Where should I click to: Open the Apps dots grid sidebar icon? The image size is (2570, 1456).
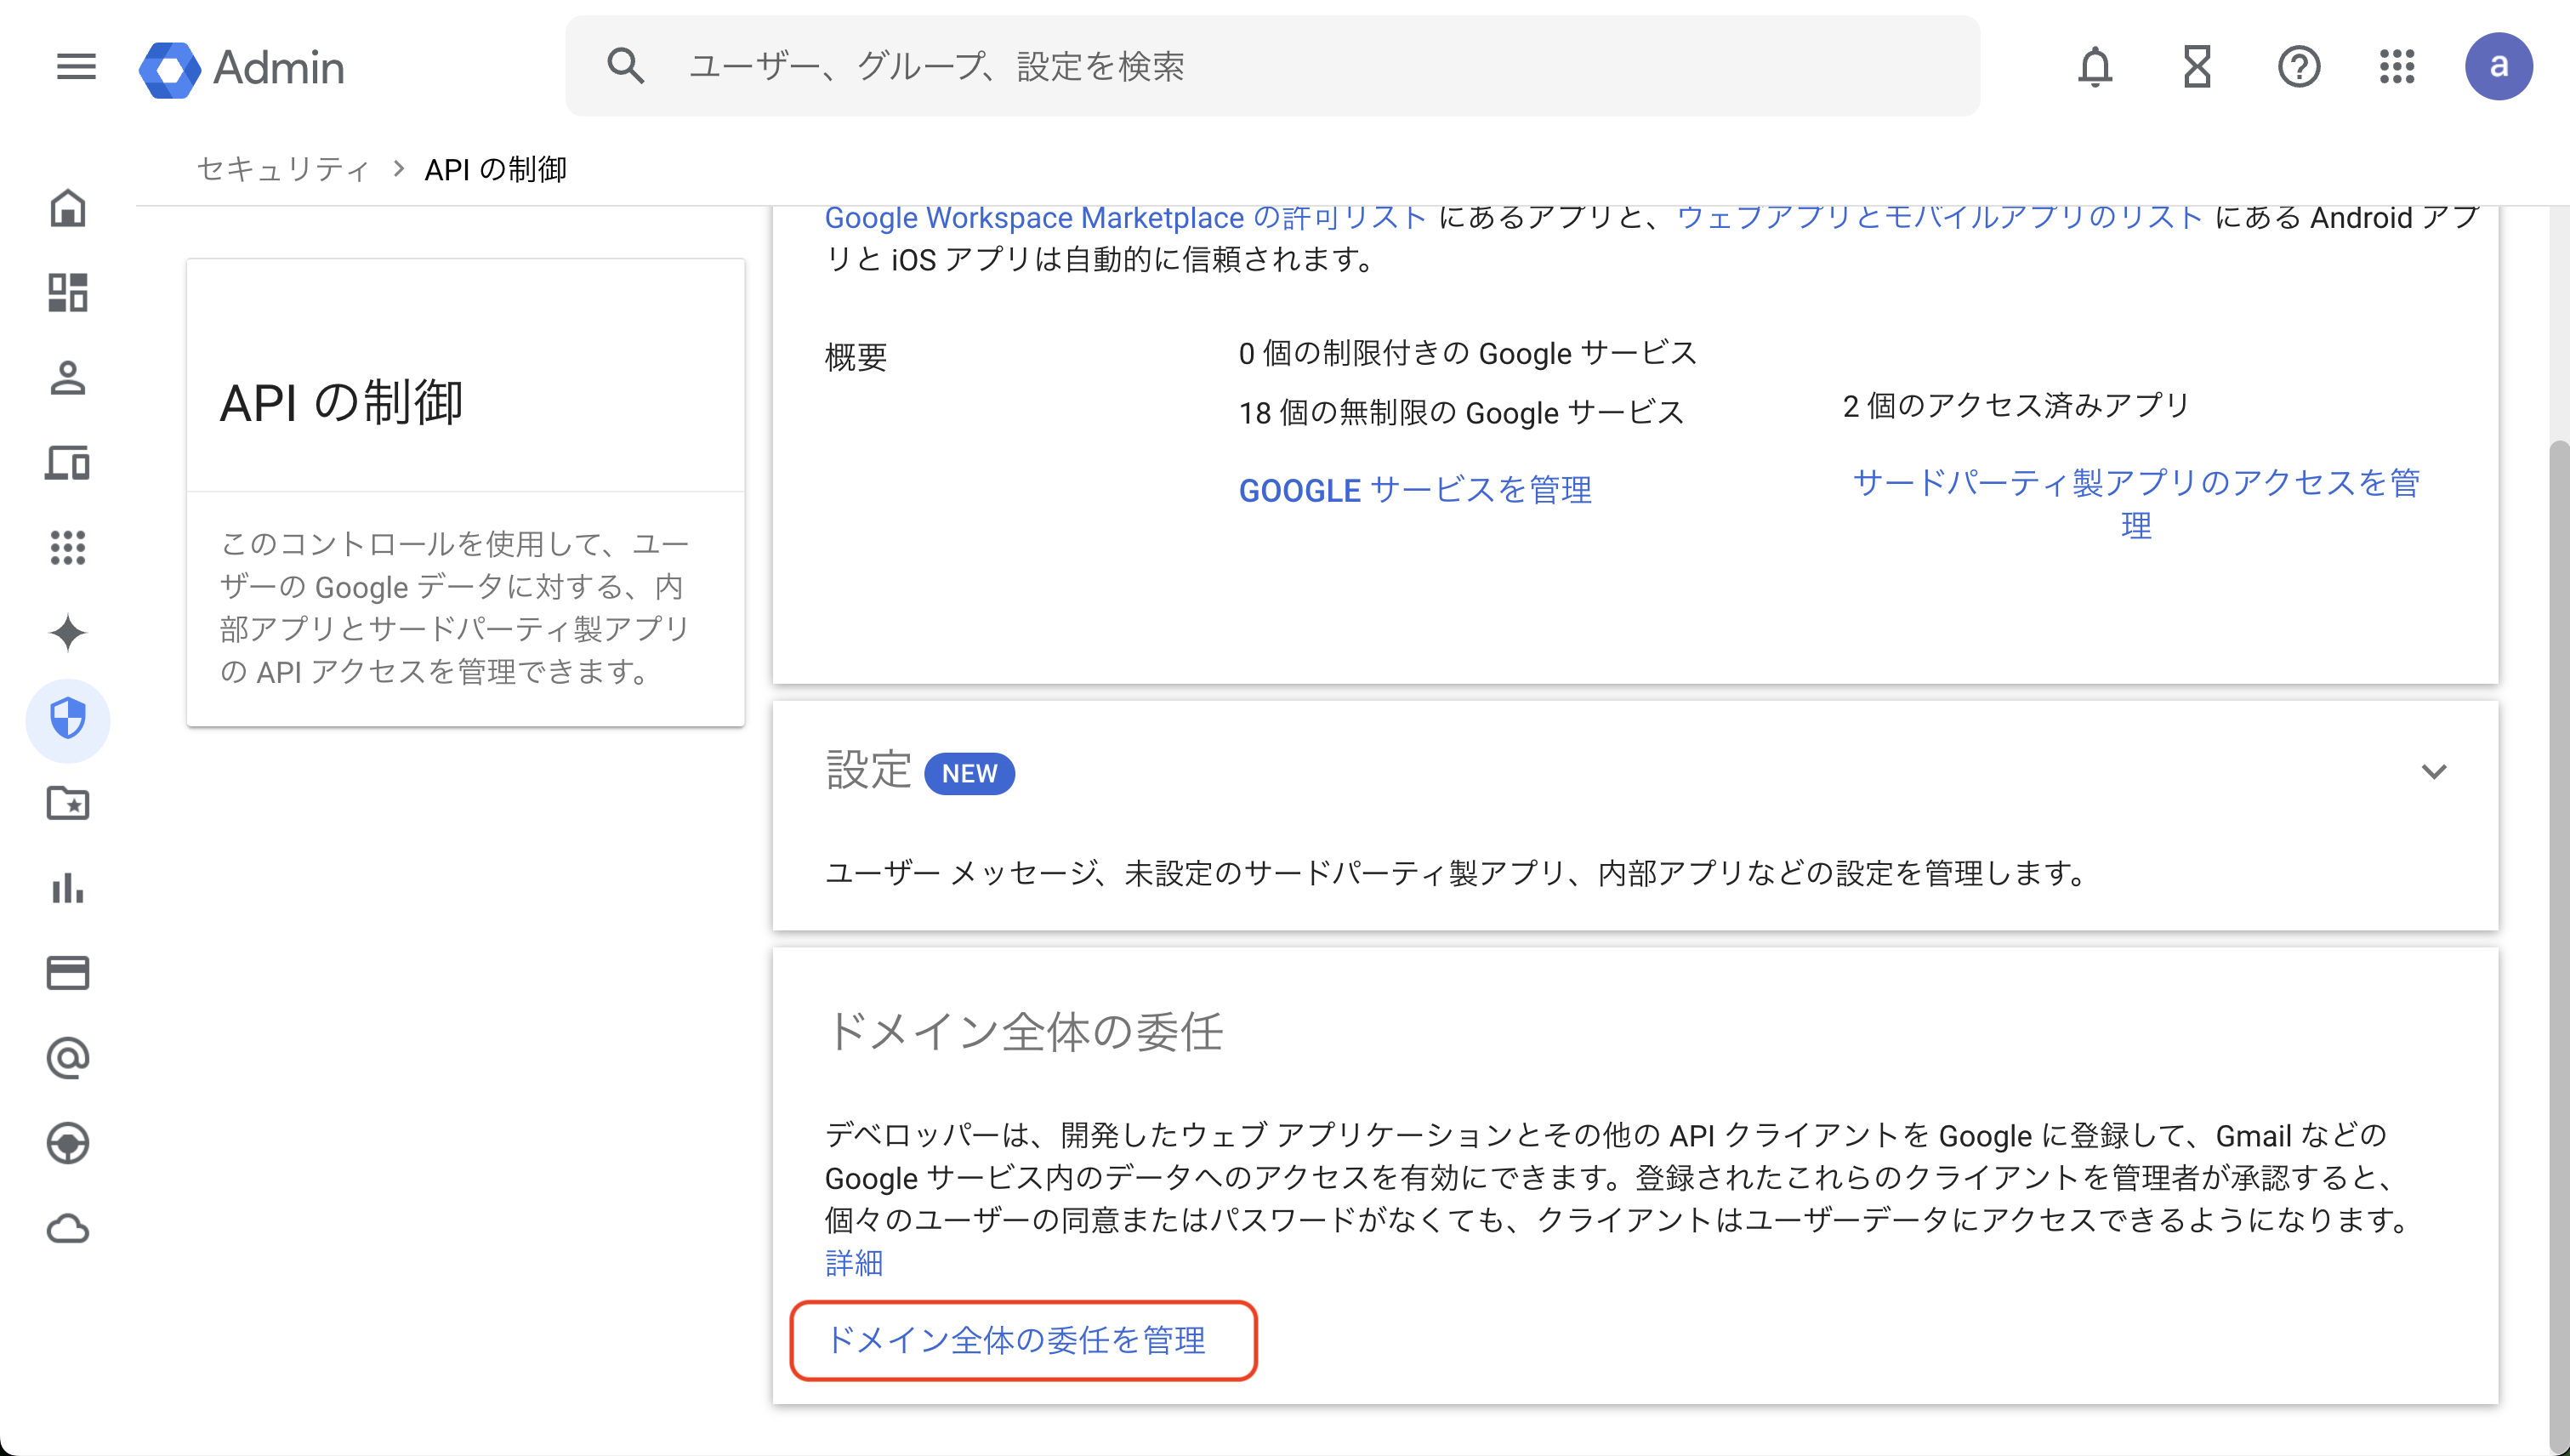tap(68, 548)
